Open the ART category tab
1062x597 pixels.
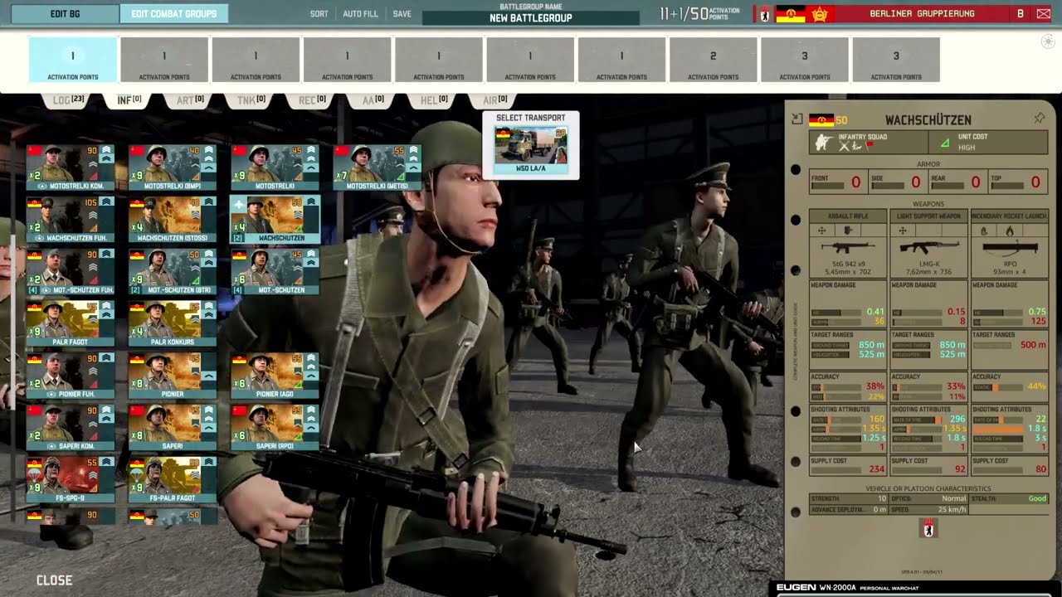point(191,100)
